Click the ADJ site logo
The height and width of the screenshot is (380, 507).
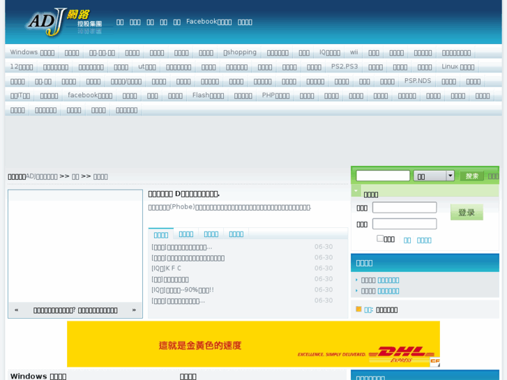pyautogui.click(x=64, y=22)
